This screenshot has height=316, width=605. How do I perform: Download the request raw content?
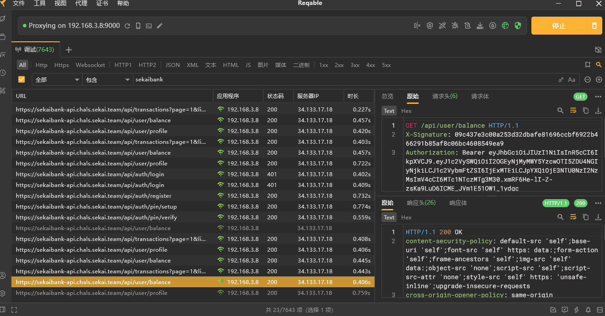click(598, 110)
